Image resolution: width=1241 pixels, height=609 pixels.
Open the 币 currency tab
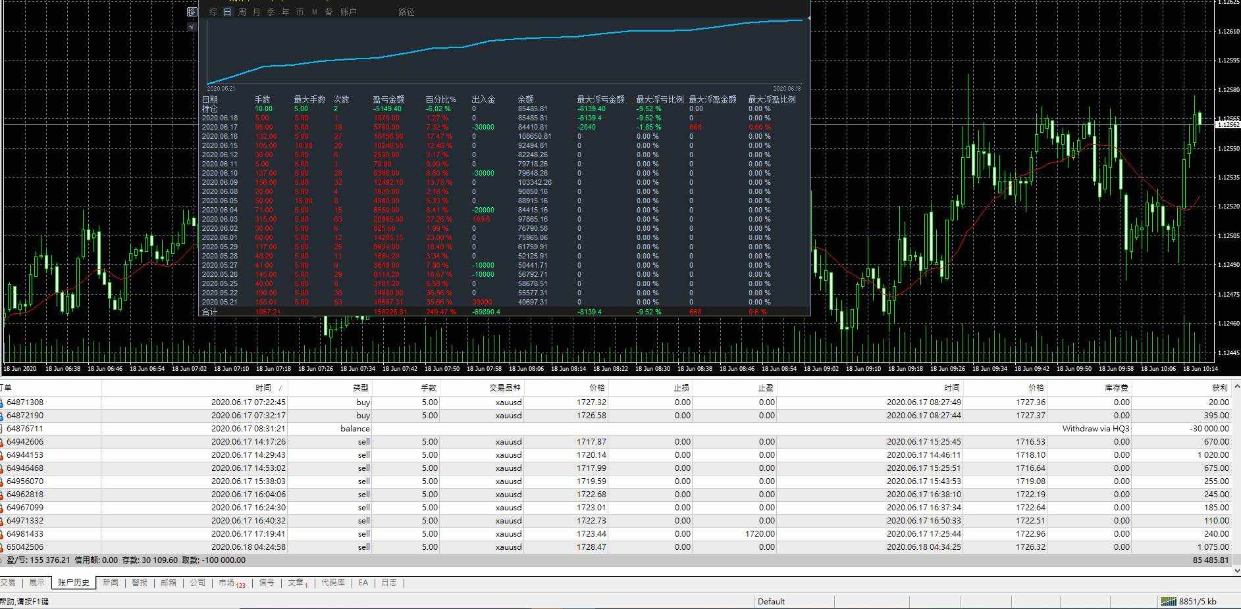point(300,12)
